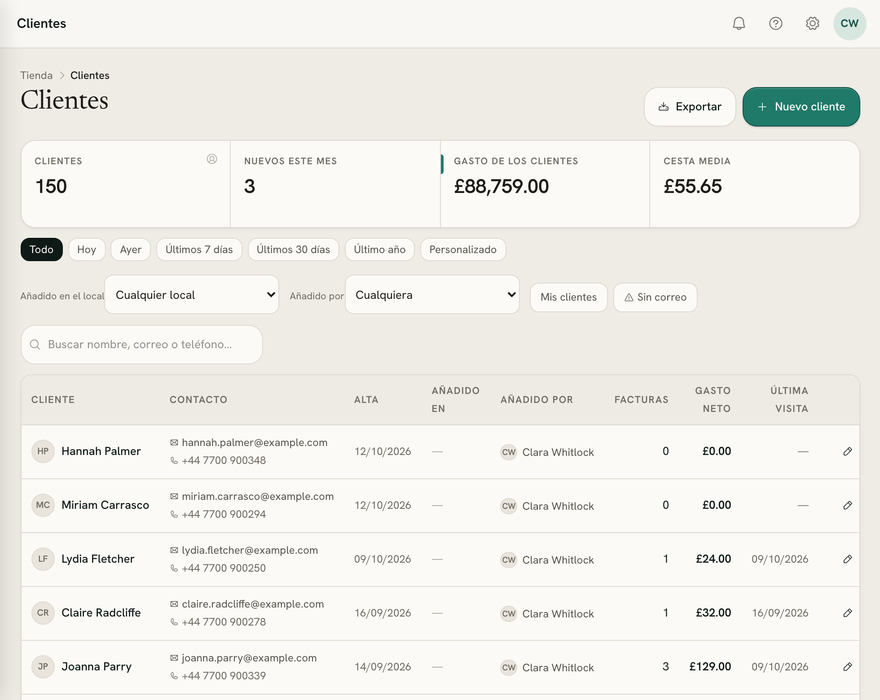Click the MC avatar for Miriam Carrasco
This screenshot has height=700, width=880.
click(x=43, y=505)
